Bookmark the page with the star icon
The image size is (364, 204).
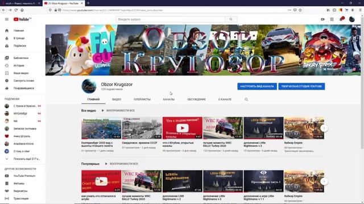(x=300, y=10)
